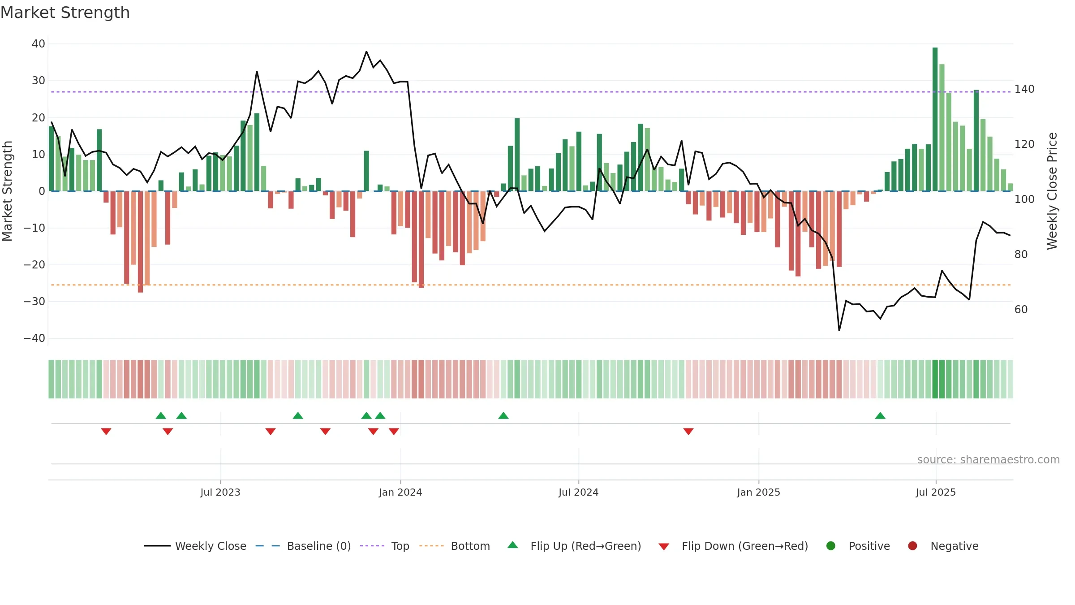This screenshot has width=1075, height=605.
Task: Select the green flip-up triangle between Jan and Jul 2024
Action: (x=503, y=415)
